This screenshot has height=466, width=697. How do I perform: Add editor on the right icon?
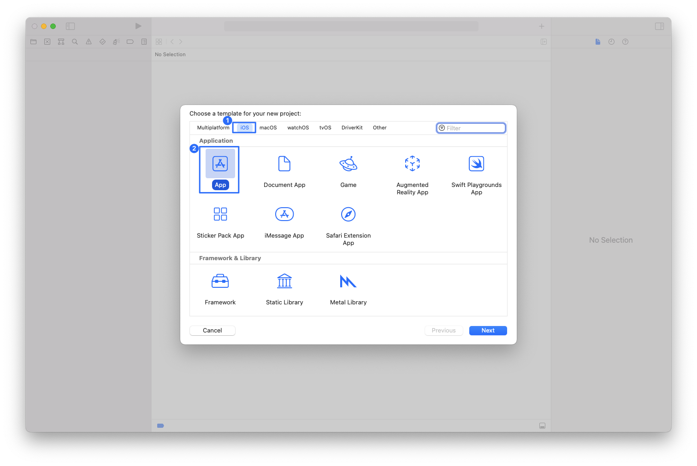(544, 41)
